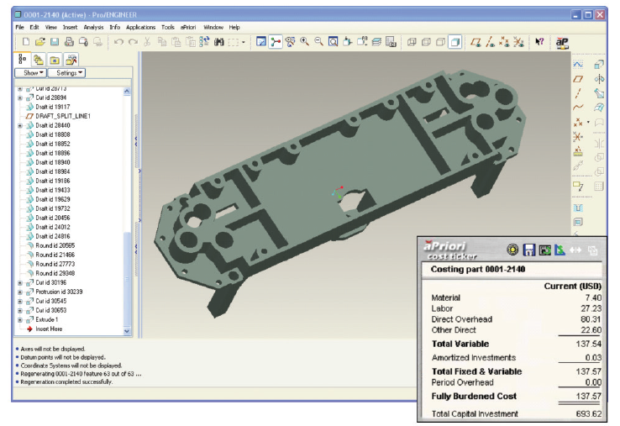Switch to the Favorites navigator tab
This screenshot has width=620, height=426.
tap(55, 60)
